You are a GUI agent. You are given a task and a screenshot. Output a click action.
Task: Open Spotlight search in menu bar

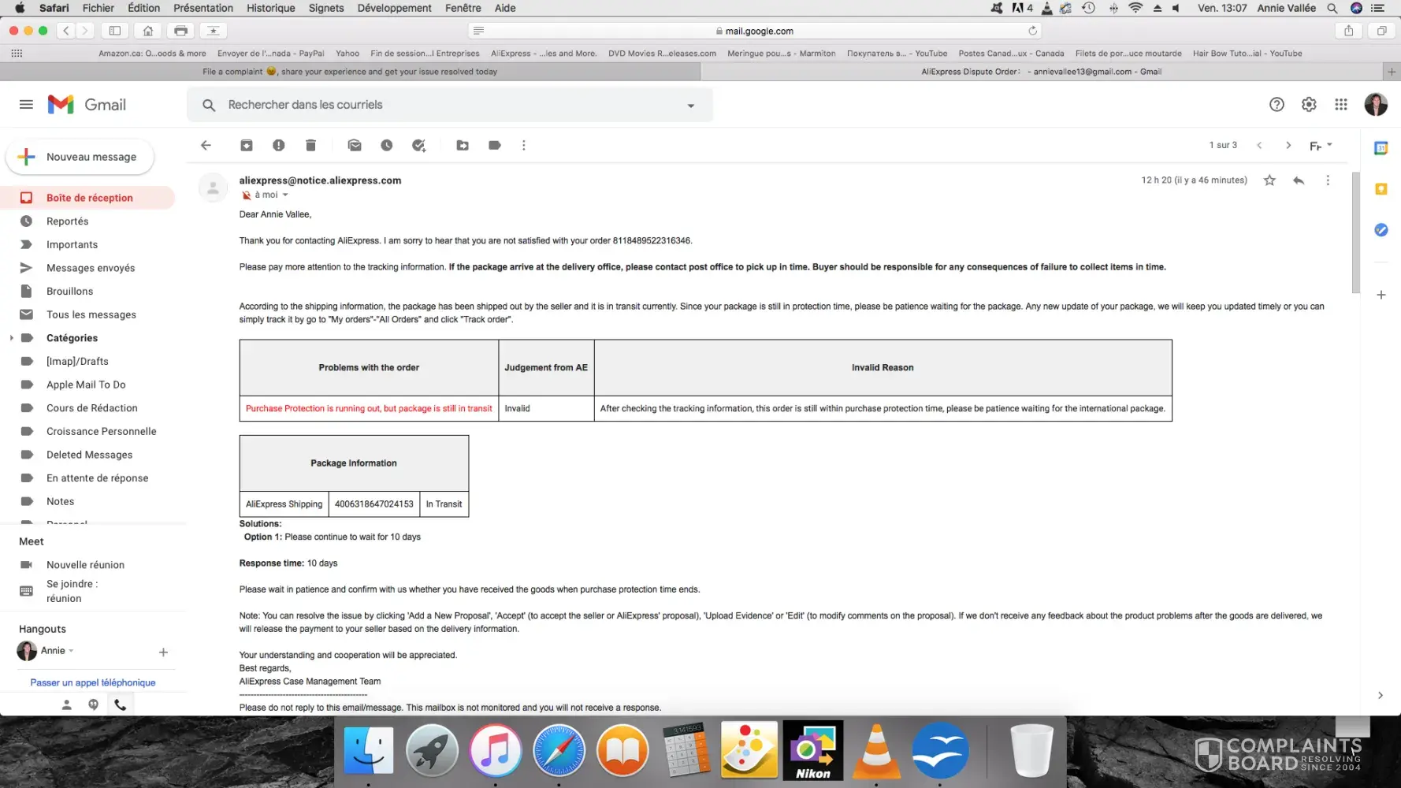pyautogui.click(x=1332, y=8)
